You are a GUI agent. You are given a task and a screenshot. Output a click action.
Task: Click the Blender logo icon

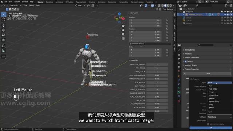point(2,1)
